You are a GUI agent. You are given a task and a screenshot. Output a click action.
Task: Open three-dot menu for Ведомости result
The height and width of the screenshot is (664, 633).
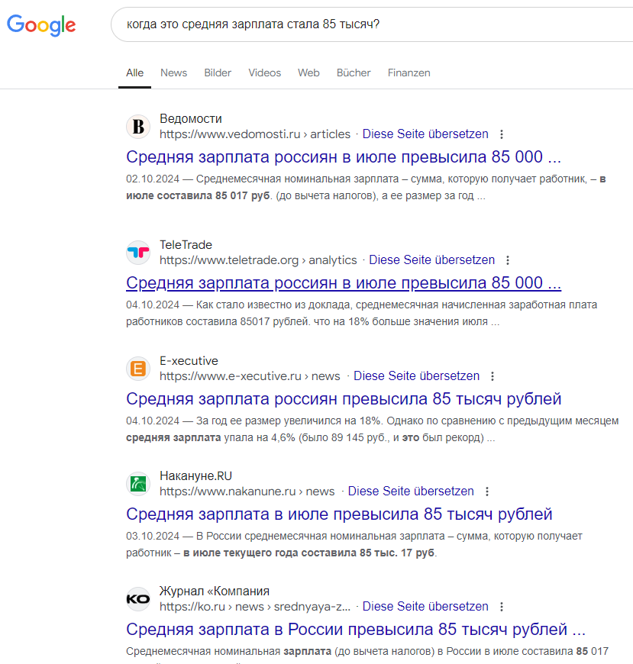[502, 134]
